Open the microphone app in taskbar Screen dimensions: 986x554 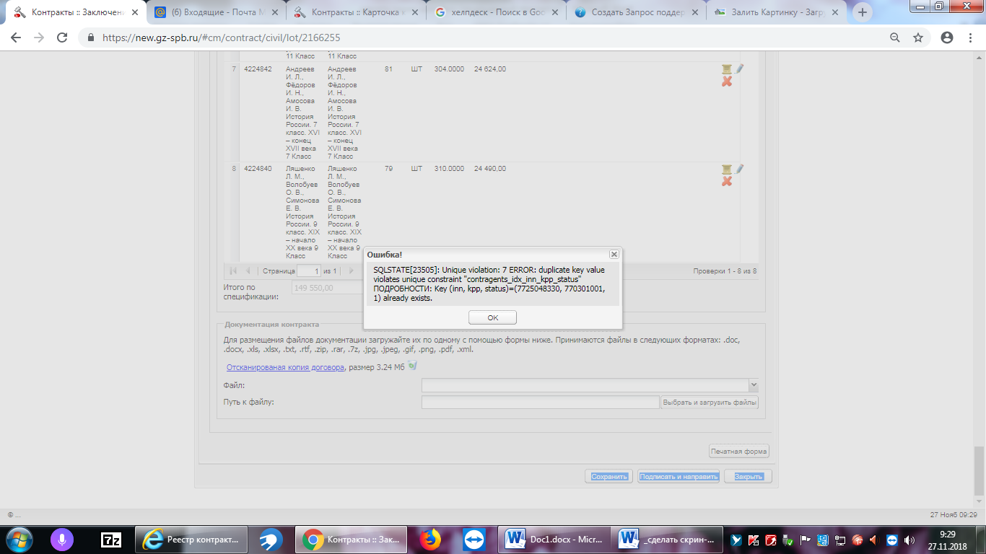(x=63, y=539)
